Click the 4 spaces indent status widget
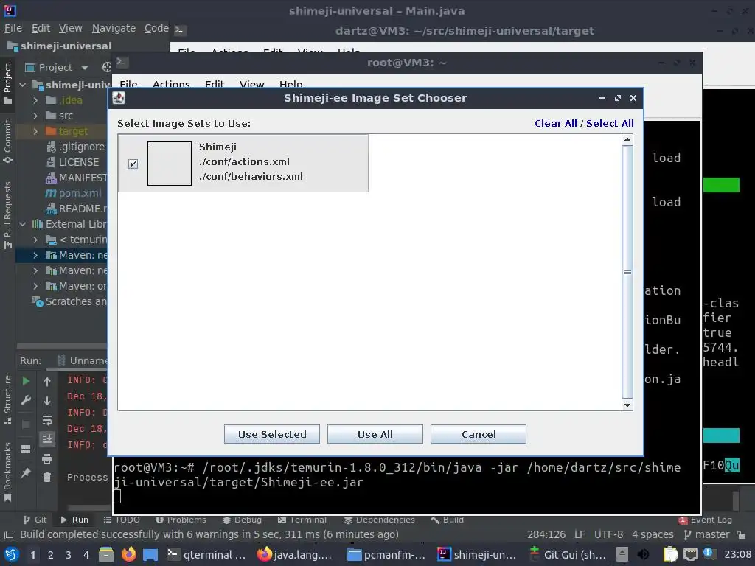755x566 pixels. click(653, 535)
